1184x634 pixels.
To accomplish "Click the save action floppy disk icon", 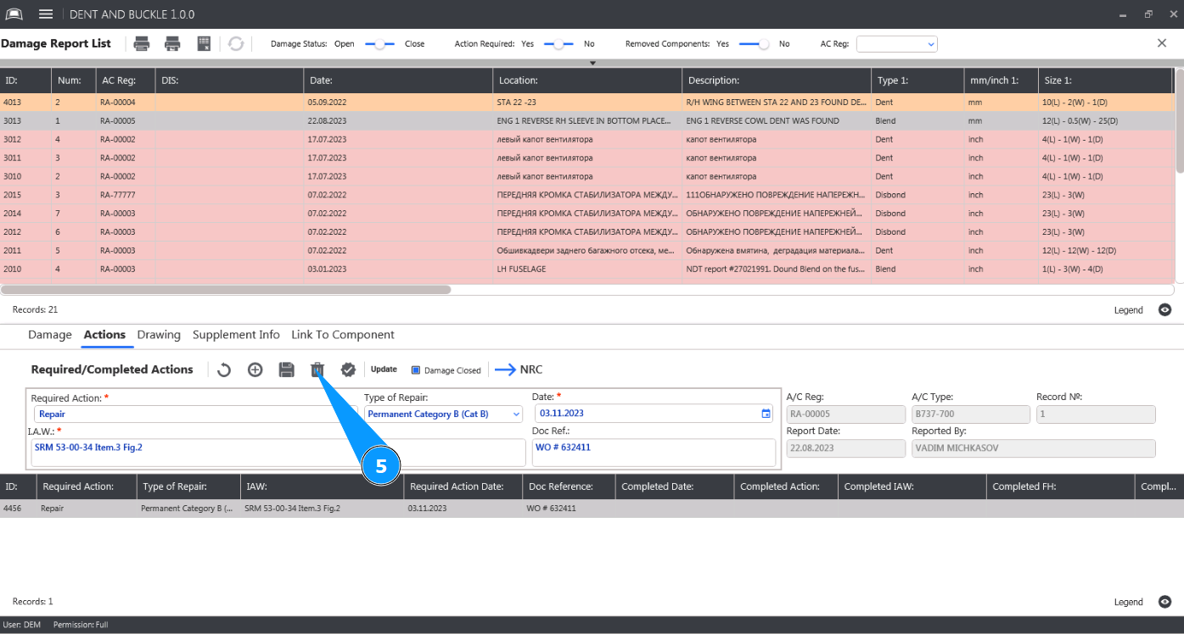I will (286, 370).
